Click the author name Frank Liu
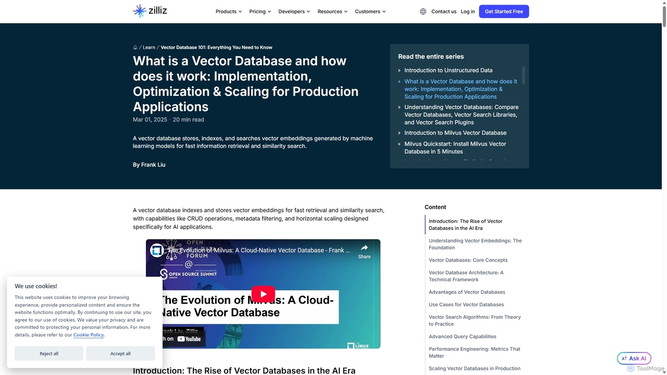The image size is (667, 375). 153,165
